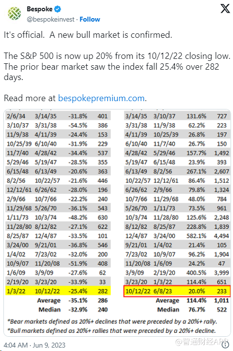The image size is (233, 351).
Task: Open the @bespokeinvest handle
Action: pos(50,20)
